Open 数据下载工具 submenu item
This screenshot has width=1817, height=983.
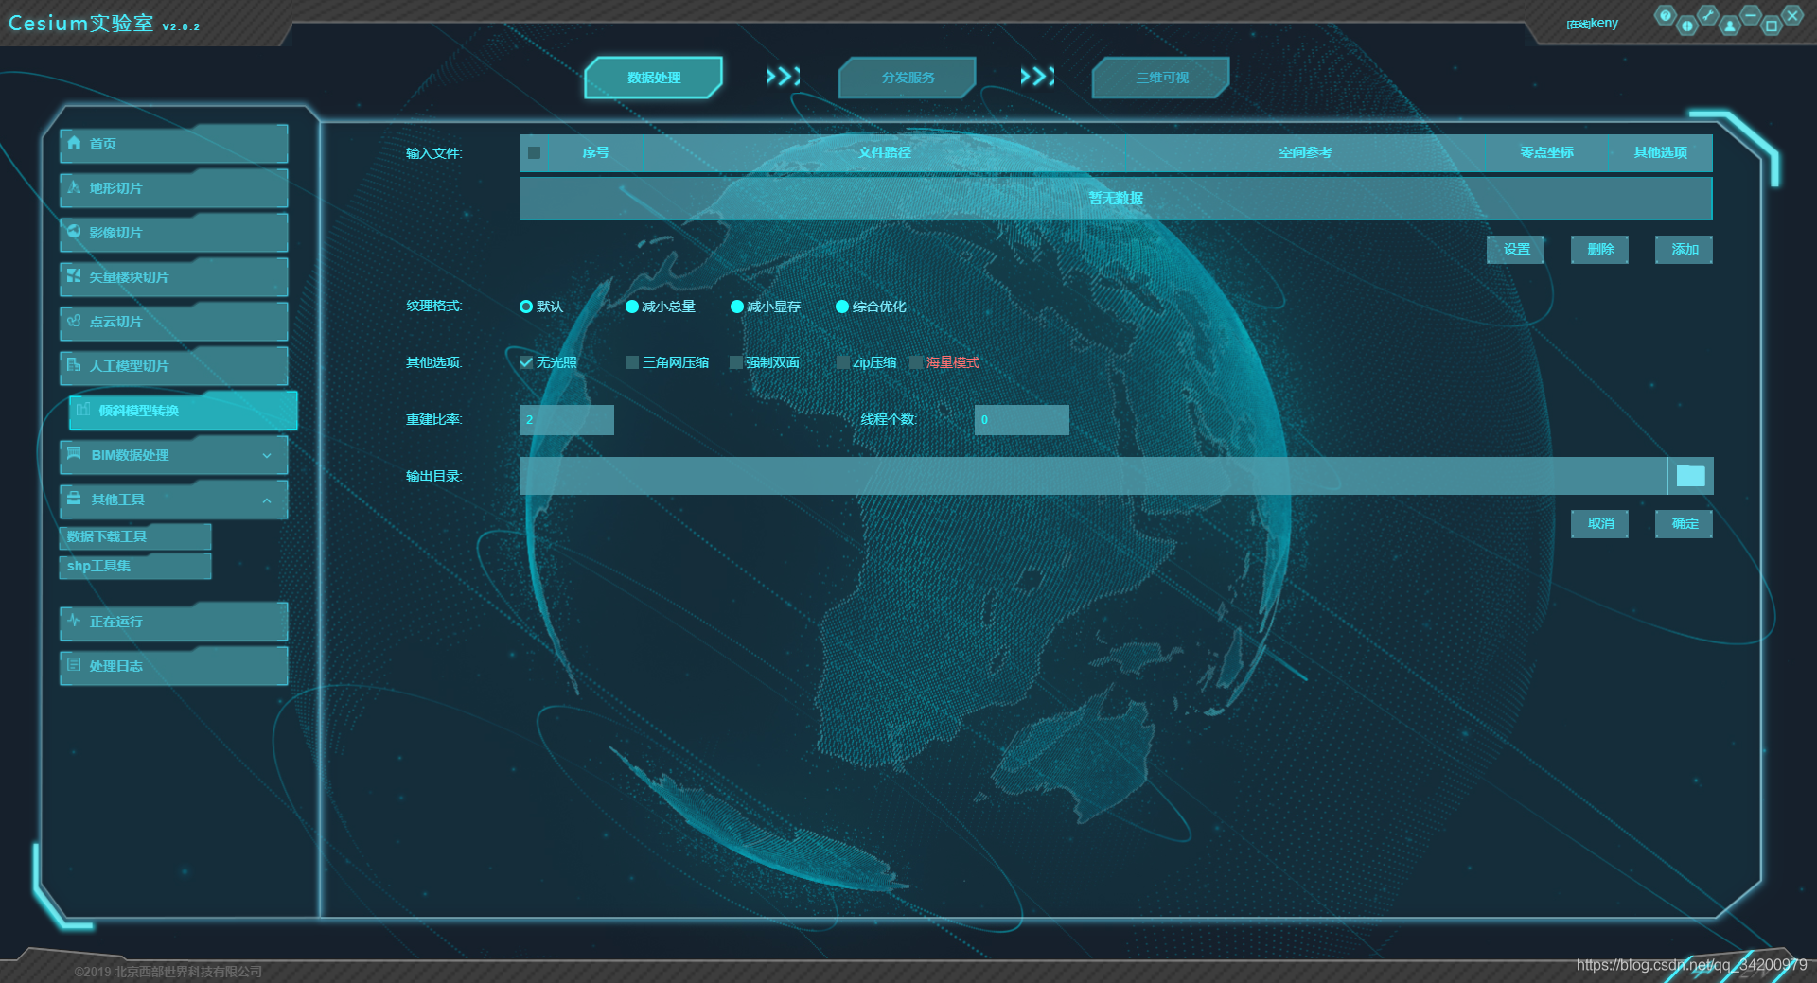click(x=135, y=536)
